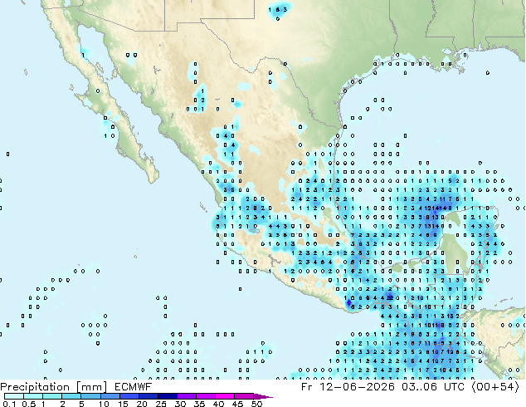The height and width of the screenshot is (407, 526).
Task: Click the '(00+54)' forecast offset text
Action: pos(495,387)
